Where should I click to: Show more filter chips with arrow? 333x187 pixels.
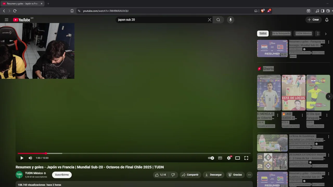coord(325,34)
